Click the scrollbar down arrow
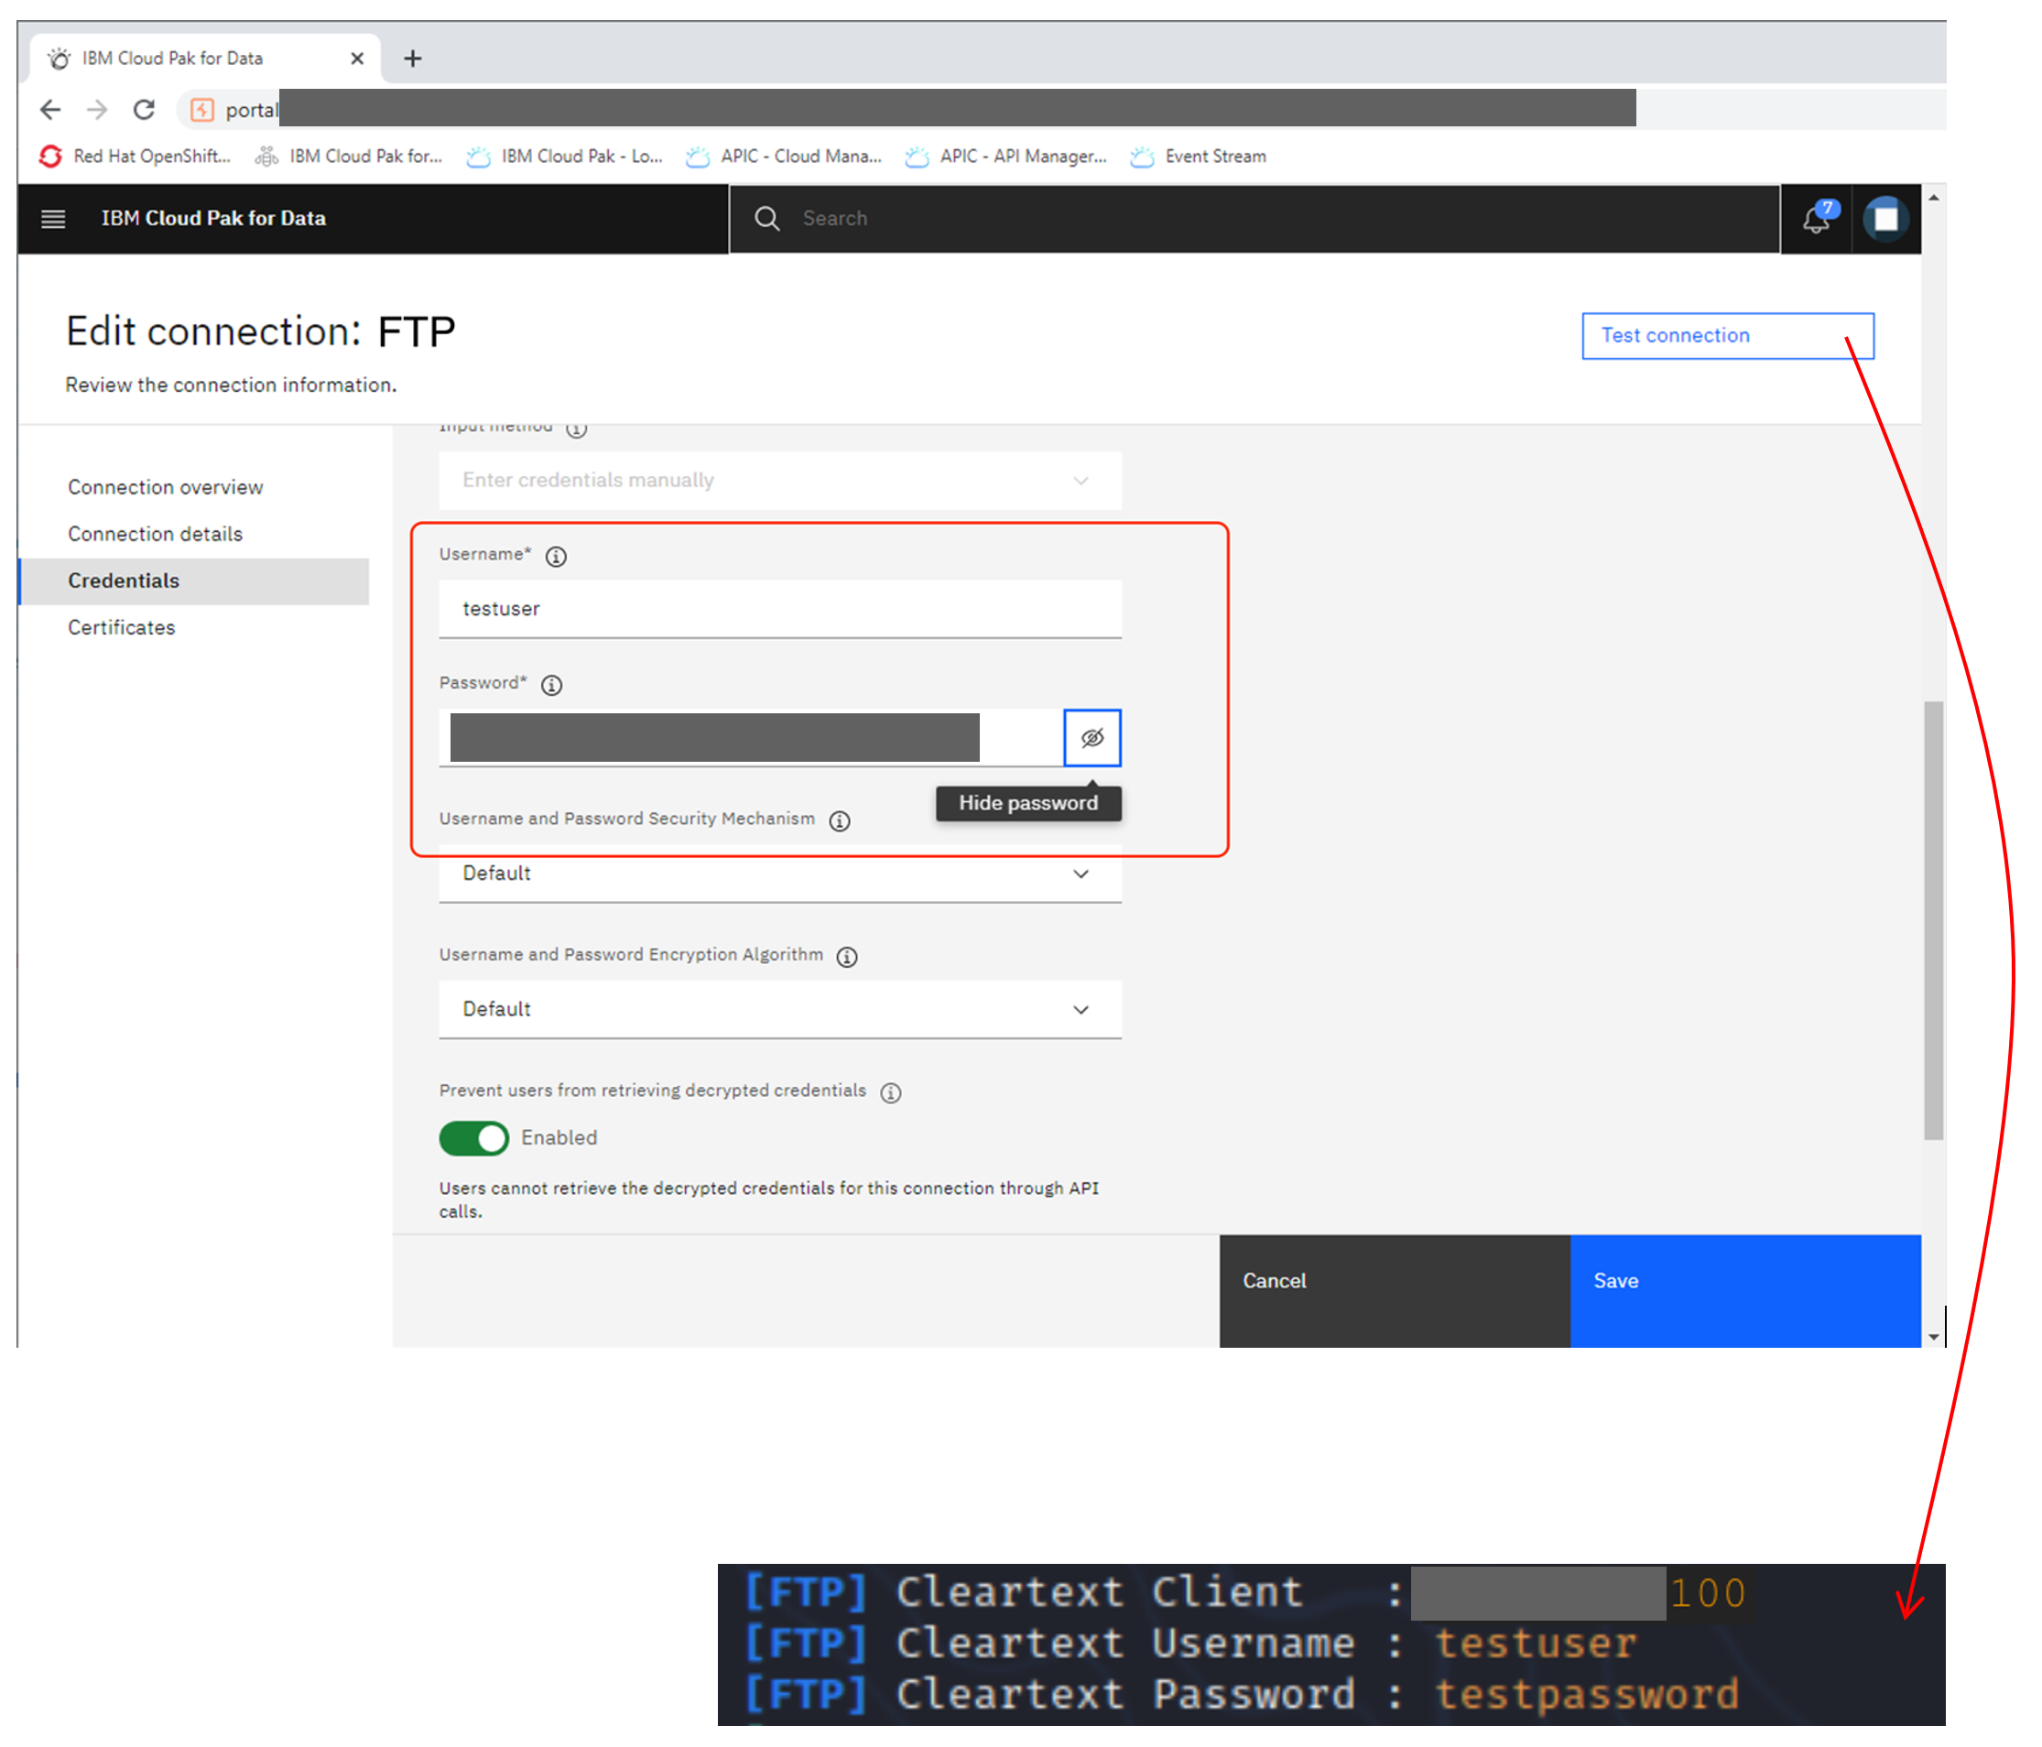2042x1747 pixels. (1934, 1337)
